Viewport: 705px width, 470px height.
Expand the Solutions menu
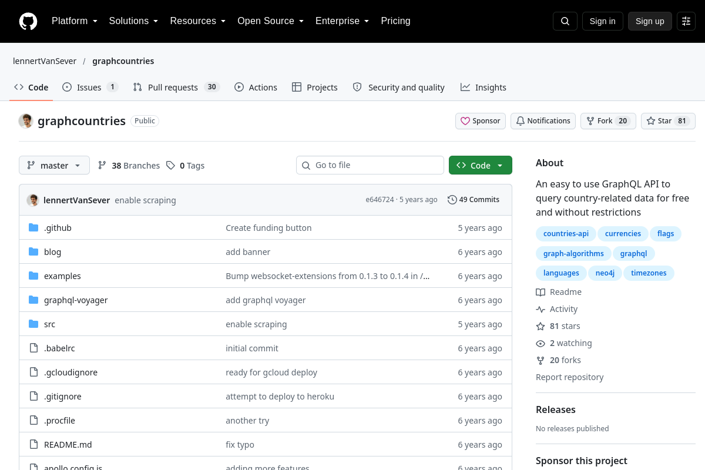pyautogui.click(x=133, y=21)
